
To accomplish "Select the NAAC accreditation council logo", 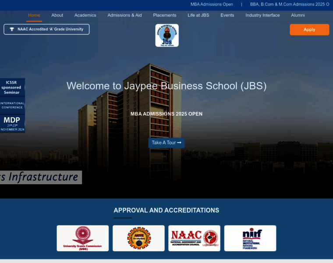I will (194, 238).
